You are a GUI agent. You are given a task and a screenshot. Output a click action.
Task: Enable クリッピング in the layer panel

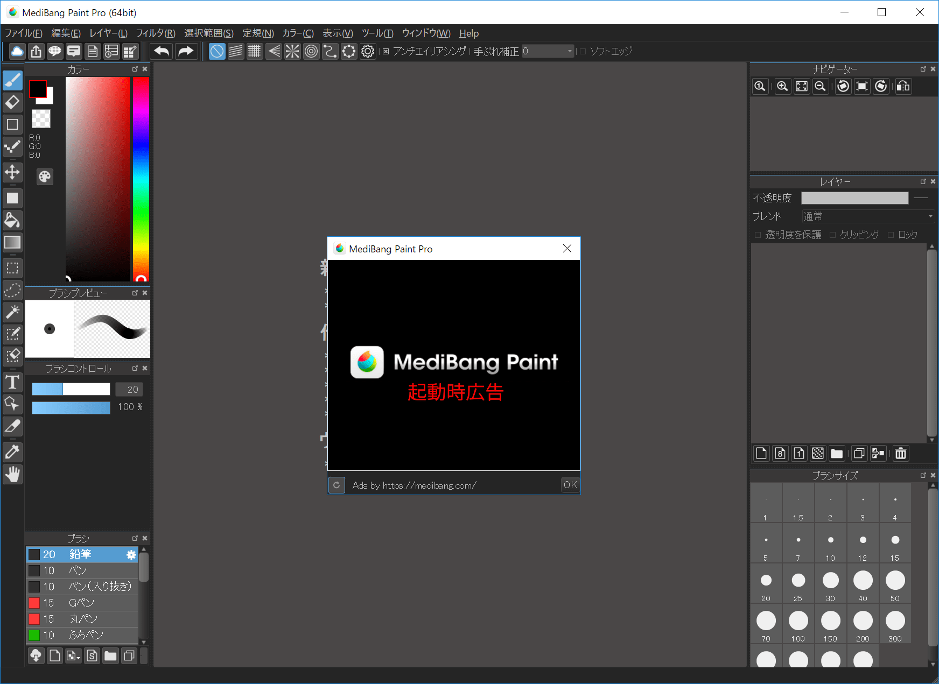[832, 235]
